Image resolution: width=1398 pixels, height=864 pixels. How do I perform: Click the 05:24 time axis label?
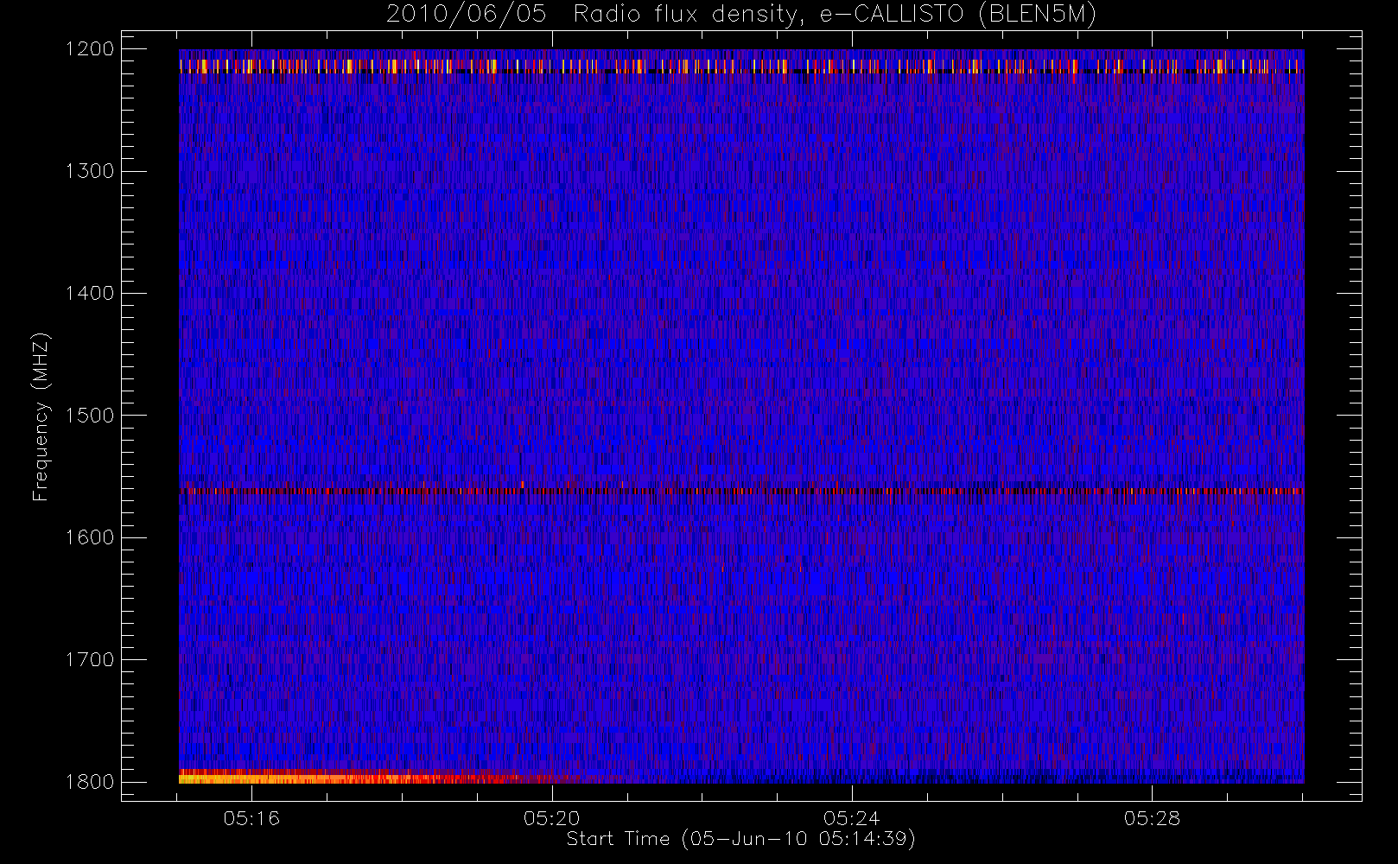point(852,818)
